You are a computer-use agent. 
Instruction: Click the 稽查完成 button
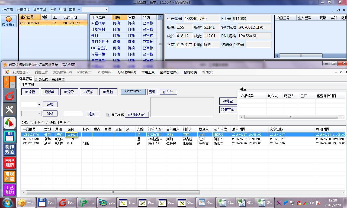click(x=228, y=110)
